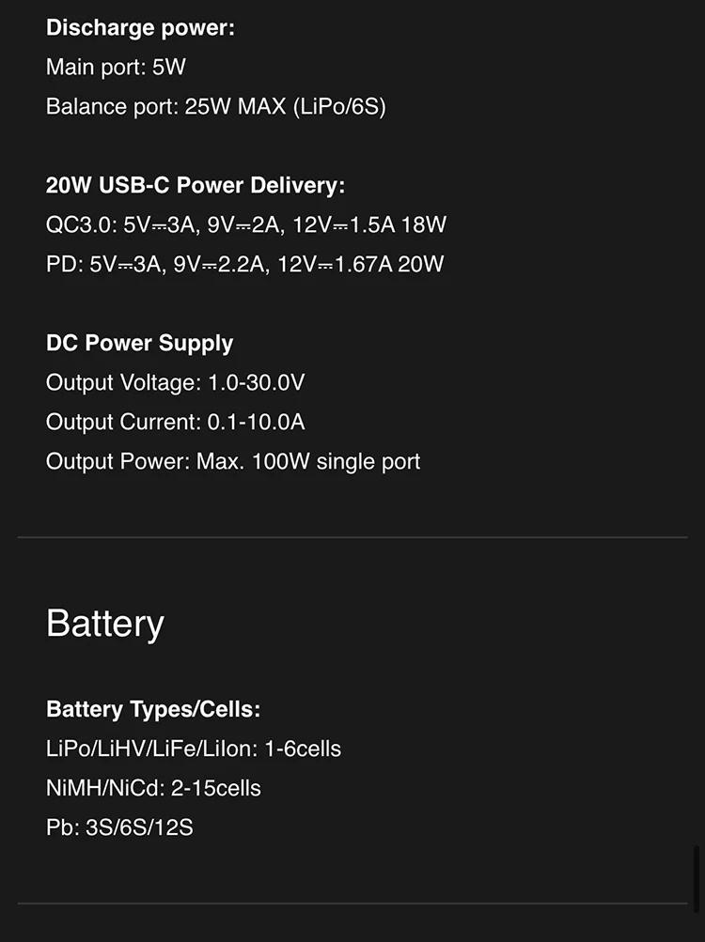Select the Output Power 100W line

232,462
